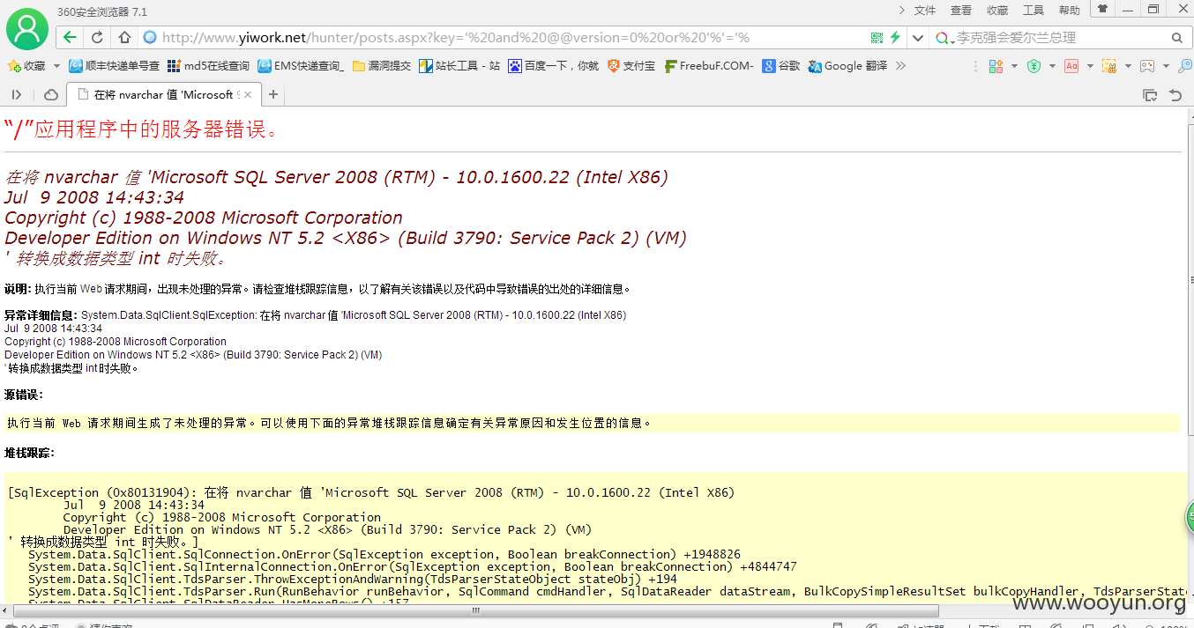Toggle the sidebar panel icon beside tabs
Screen dimensions: 1194x628
pos(17,94)
